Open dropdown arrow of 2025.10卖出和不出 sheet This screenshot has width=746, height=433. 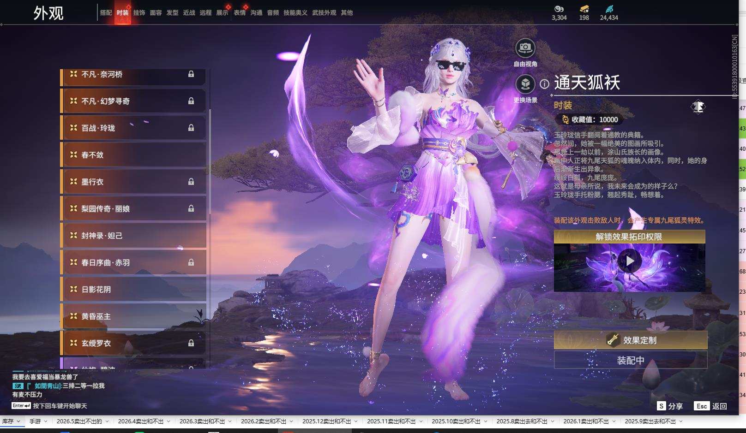tap(485, 421)
